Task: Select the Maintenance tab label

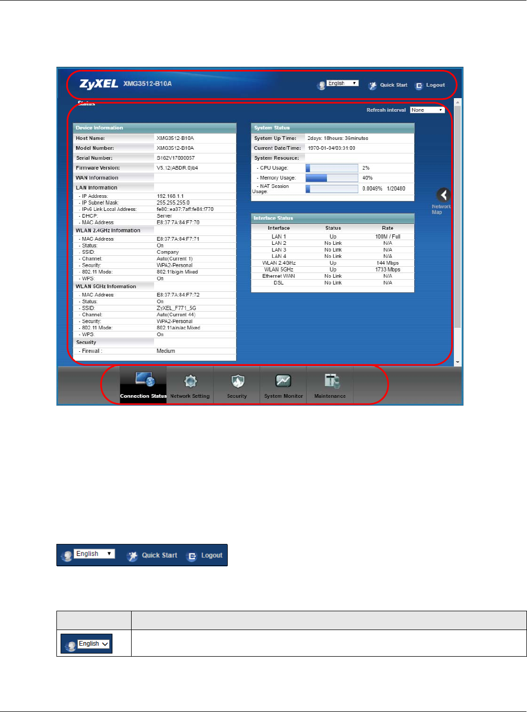Action: [x=330, y=396]
